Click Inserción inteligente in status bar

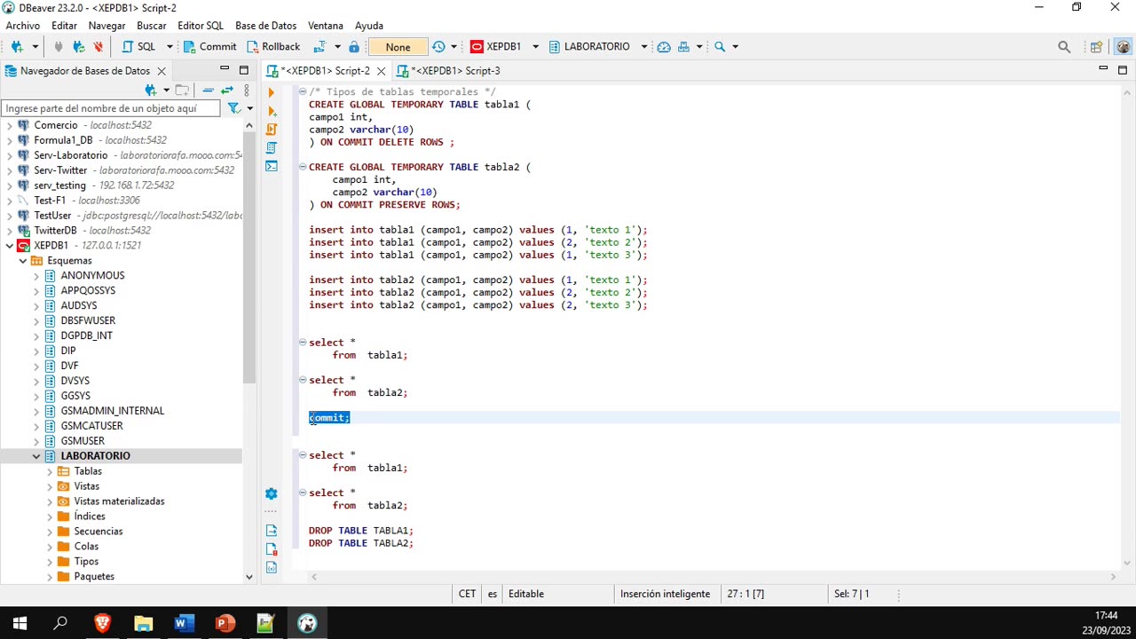pyautogui.click(x=665, y=594)
